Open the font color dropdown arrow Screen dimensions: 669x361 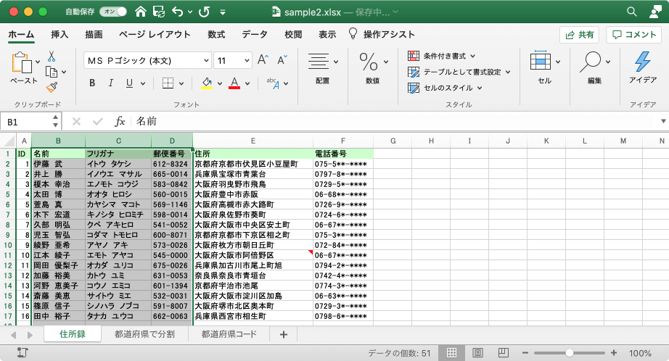247,83
